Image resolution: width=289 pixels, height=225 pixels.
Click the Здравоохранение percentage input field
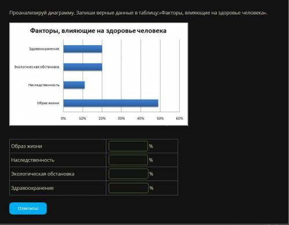(x=128, y=188)
